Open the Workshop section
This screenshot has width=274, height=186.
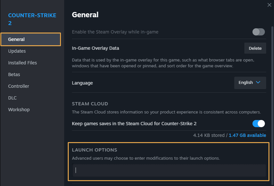(19, 110)
